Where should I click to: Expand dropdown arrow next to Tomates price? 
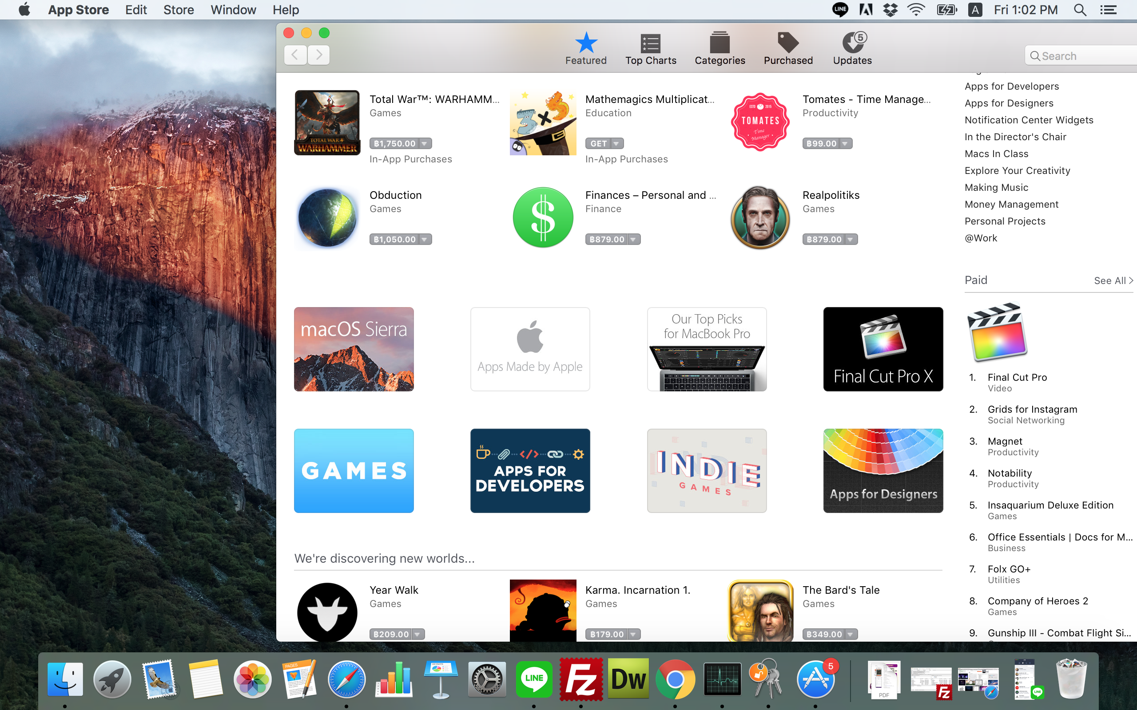tap(845, 144)
